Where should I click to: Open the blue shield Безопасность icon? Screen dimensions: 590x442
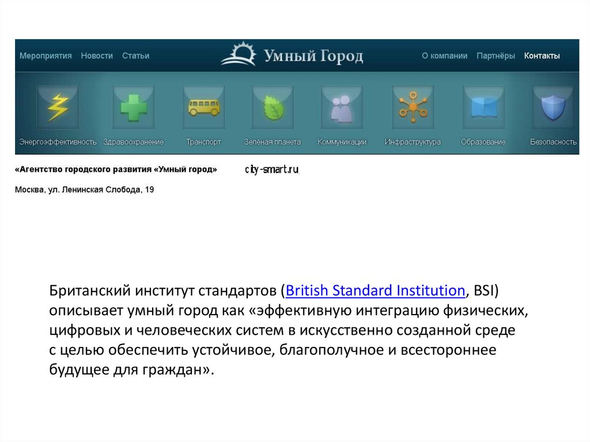553,107
